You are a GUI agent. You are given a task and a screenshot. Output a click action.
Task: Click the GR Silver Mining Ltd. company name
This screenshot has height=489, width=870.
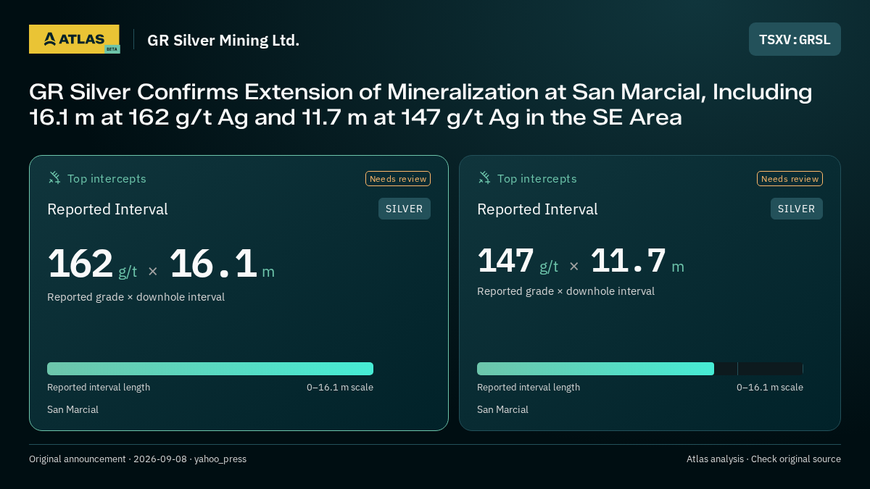click(223, 40)
